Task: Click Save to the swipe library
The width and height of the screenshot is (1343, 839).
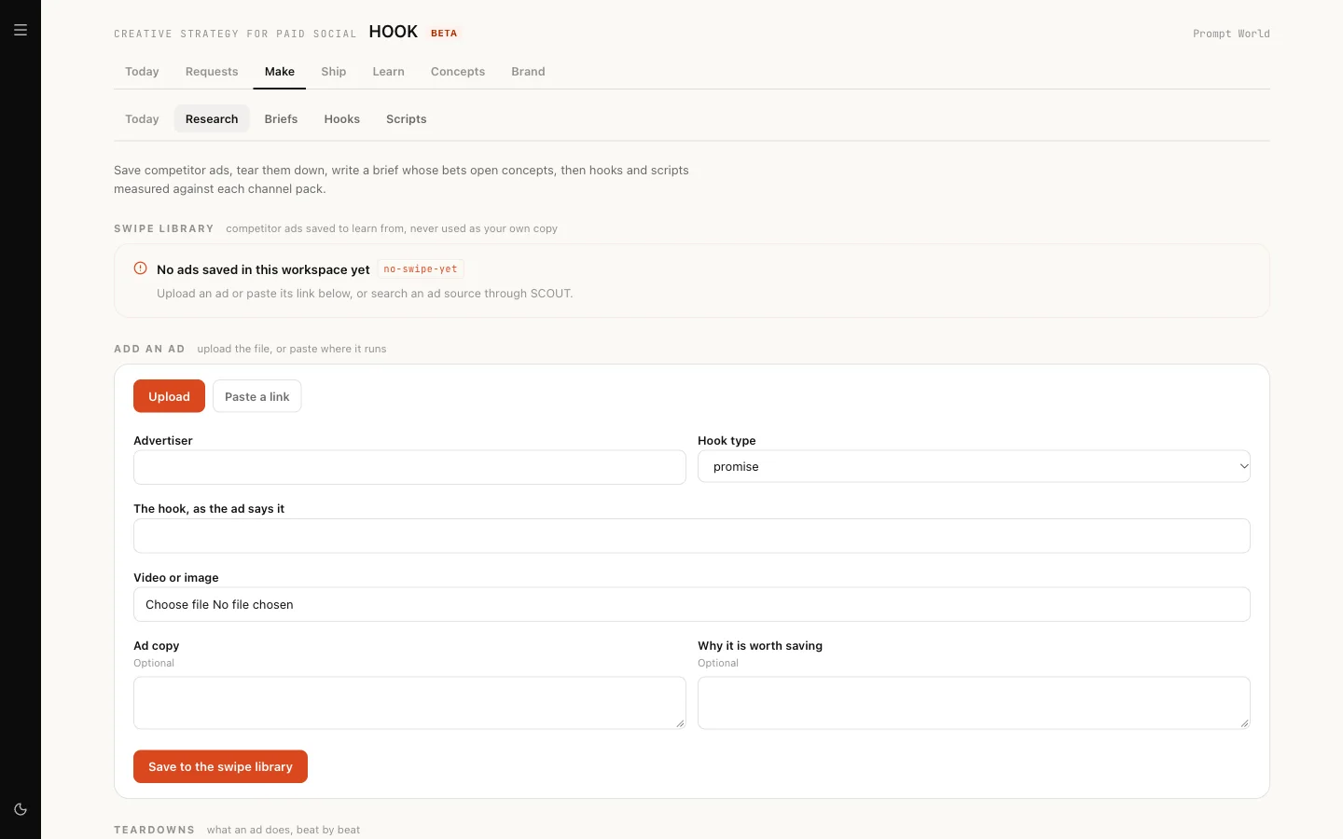Action: (220, 766)
